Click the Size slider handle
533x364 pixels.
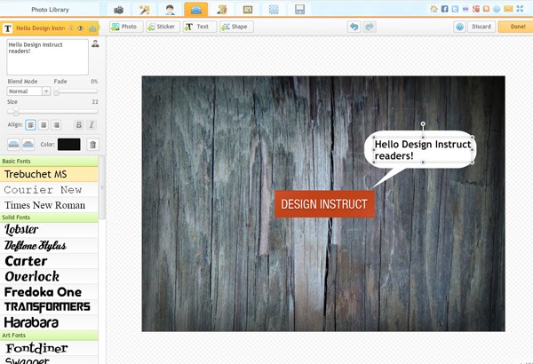pyautogui.click(x=16, y=112)
